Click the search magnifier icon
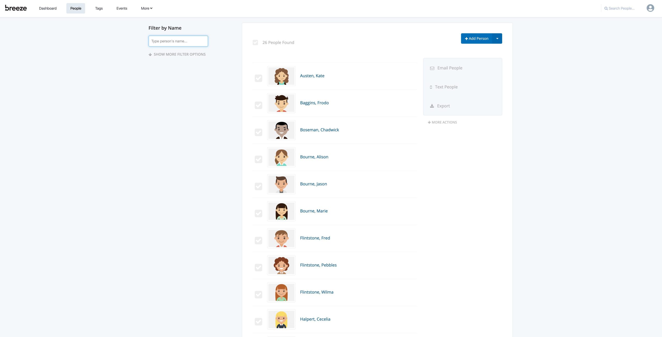662x337 pixels. point(606,9)
